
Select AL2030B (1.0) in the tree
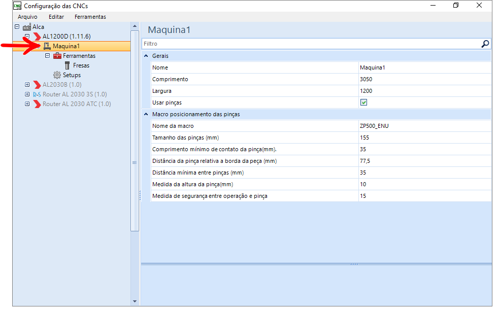click(x=62, y=85)
